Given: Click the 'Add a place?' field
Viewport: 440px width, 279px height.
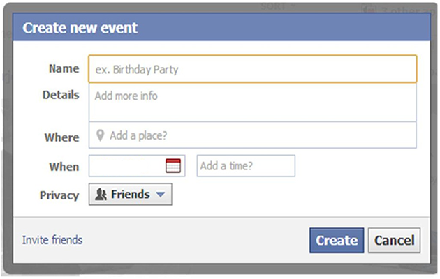Looking at the screenshot, I should point(258,135).
